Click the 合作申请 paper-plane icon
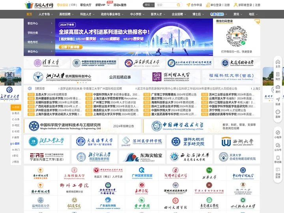This screenshot has width=284, height=213. (x=188, y=5)
